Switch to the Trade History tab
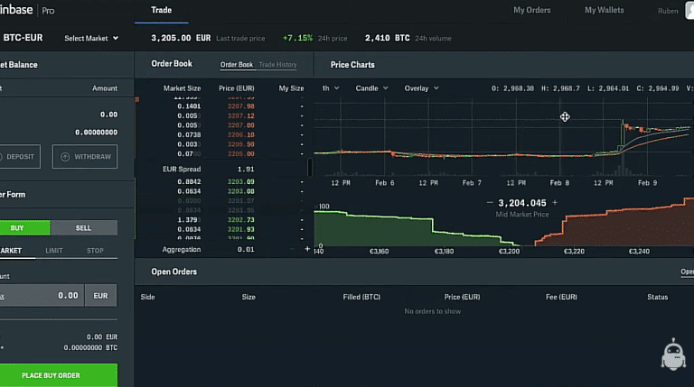The height and width of the screenshot is (387, 694). (x=277, y=65)
